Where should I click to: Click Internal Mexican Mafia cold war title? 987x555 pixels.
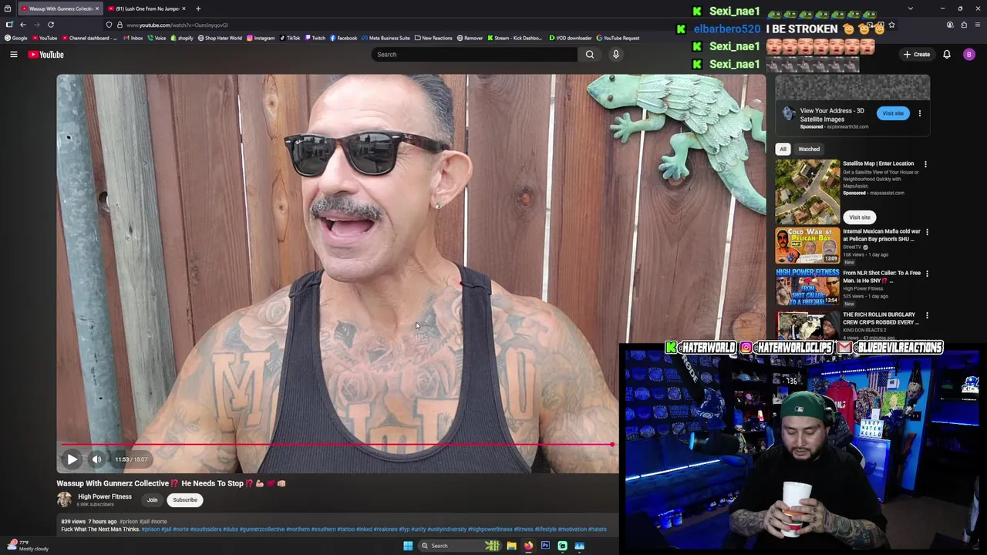coord(881,235)
